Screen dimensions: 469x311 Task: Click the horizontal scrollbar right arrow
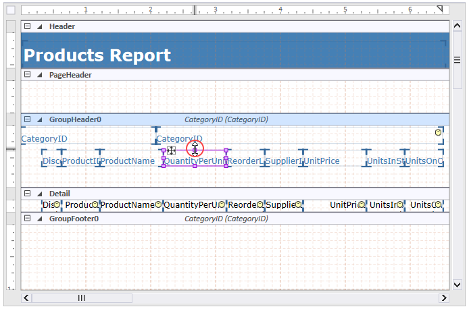pos(444,298)
